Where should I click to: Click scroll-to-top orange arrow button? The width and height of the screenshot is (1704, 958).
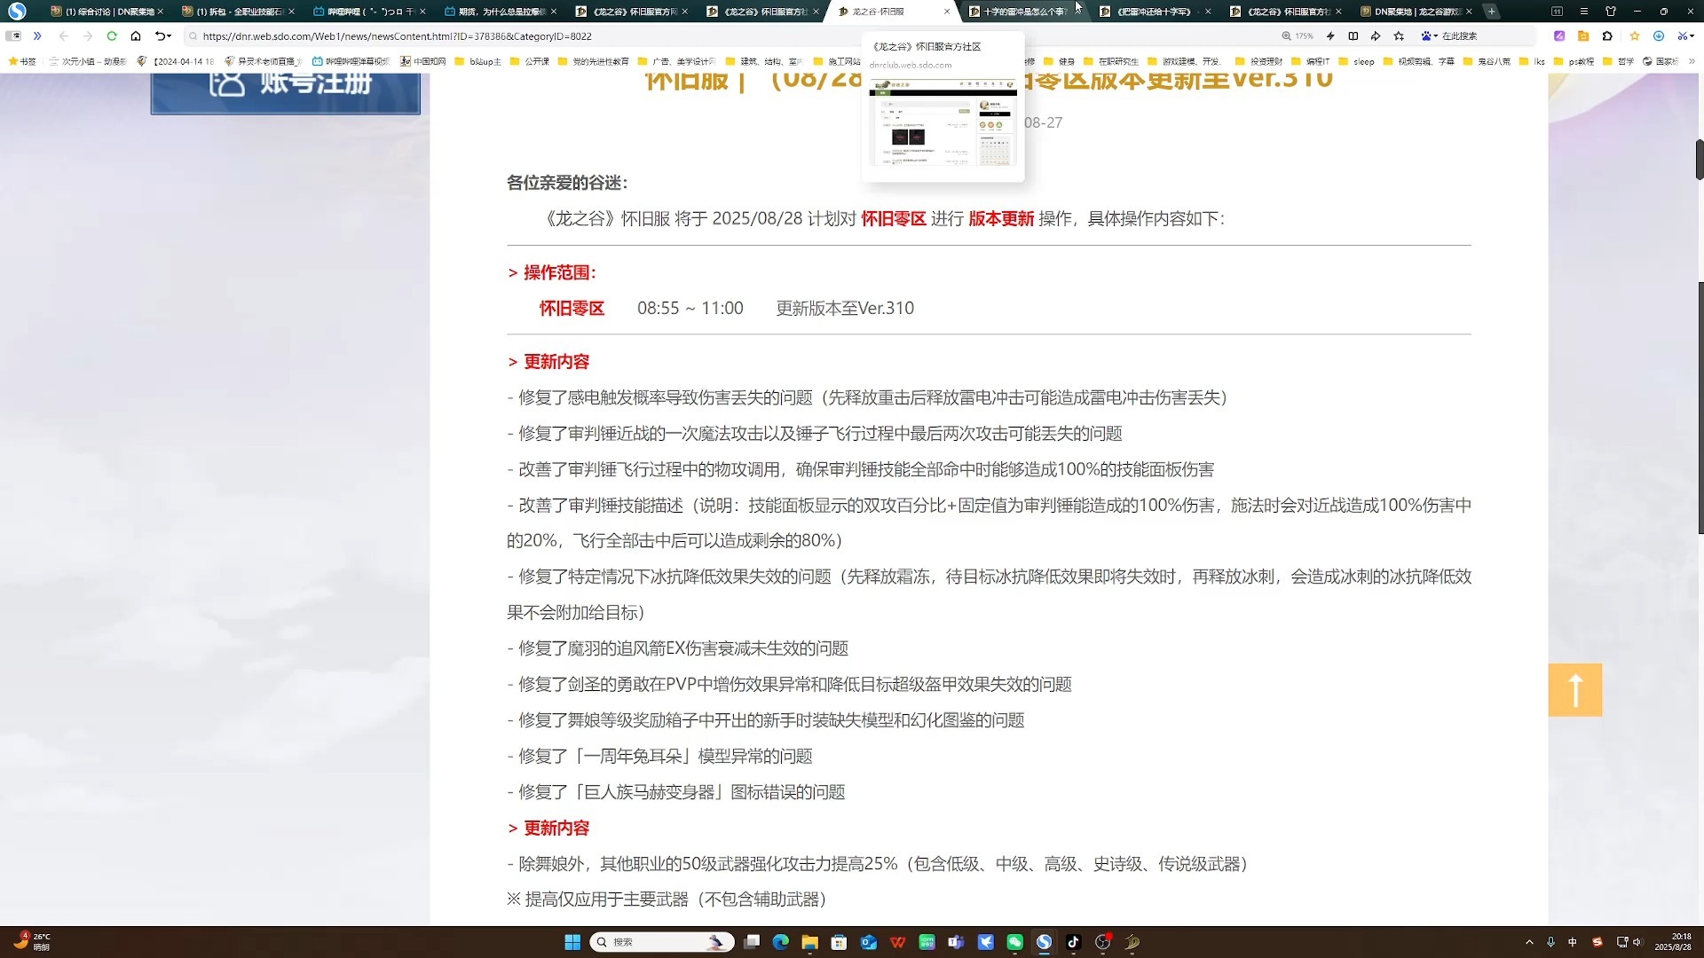coord(1574,689)
